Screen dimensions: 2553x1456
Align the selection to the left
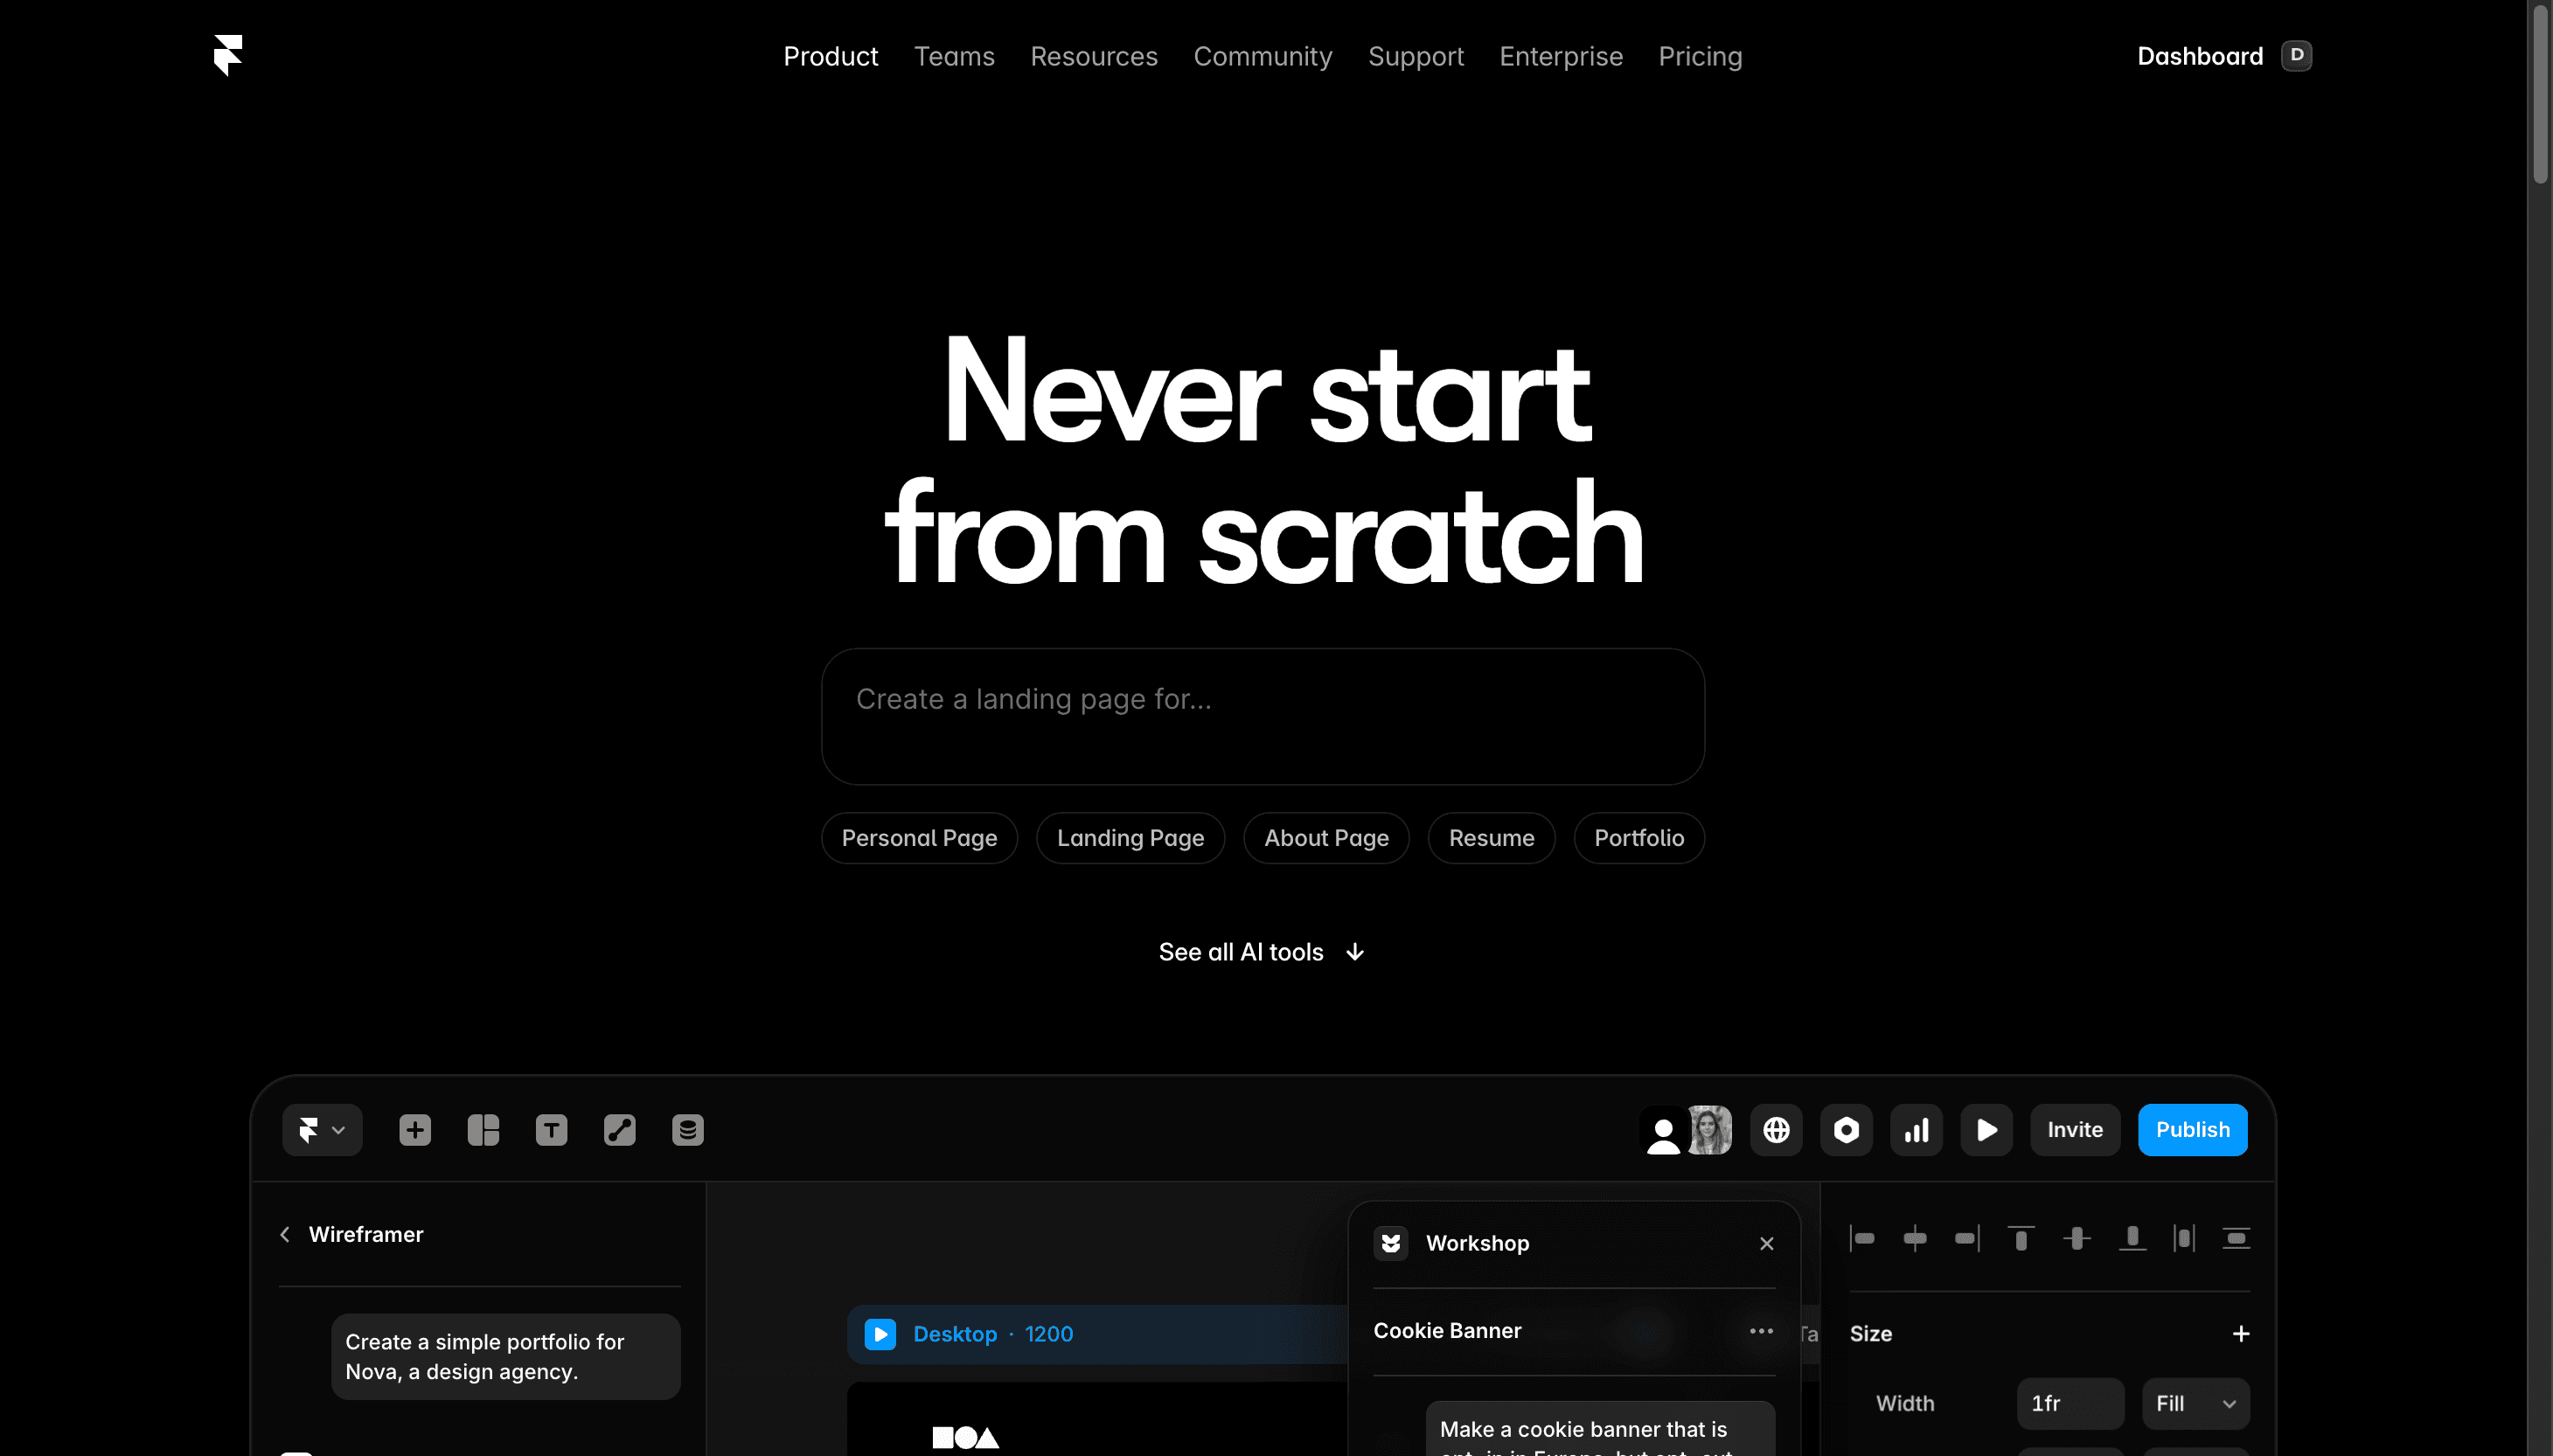[x=1863, y=1239]
